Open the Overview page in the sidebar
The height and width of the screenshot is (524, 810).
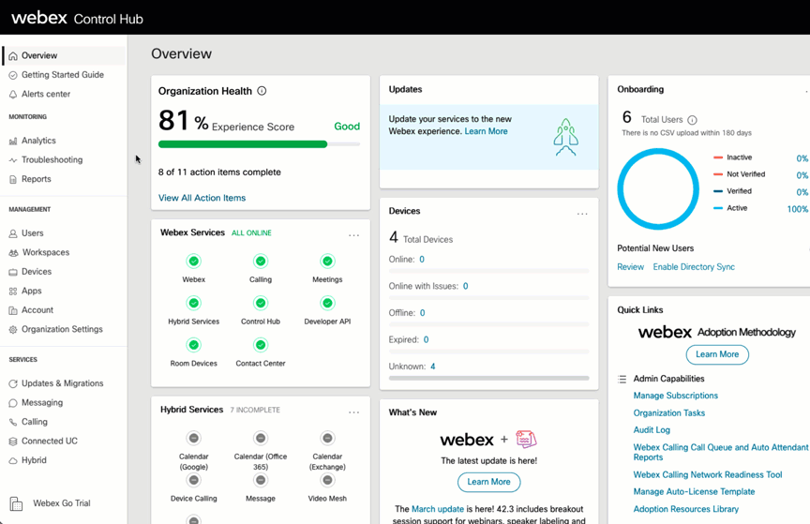(x=64, y=55)
